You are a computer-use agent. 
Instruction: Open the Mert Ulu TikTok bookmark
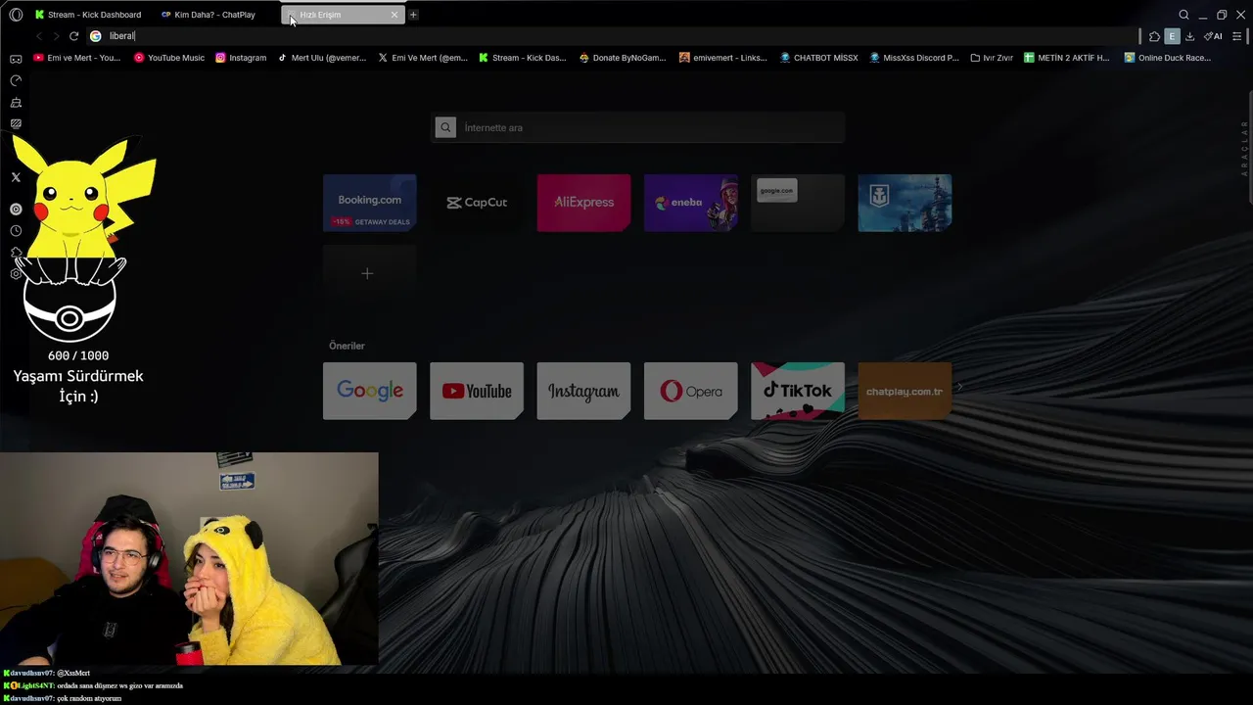[321, 58]
